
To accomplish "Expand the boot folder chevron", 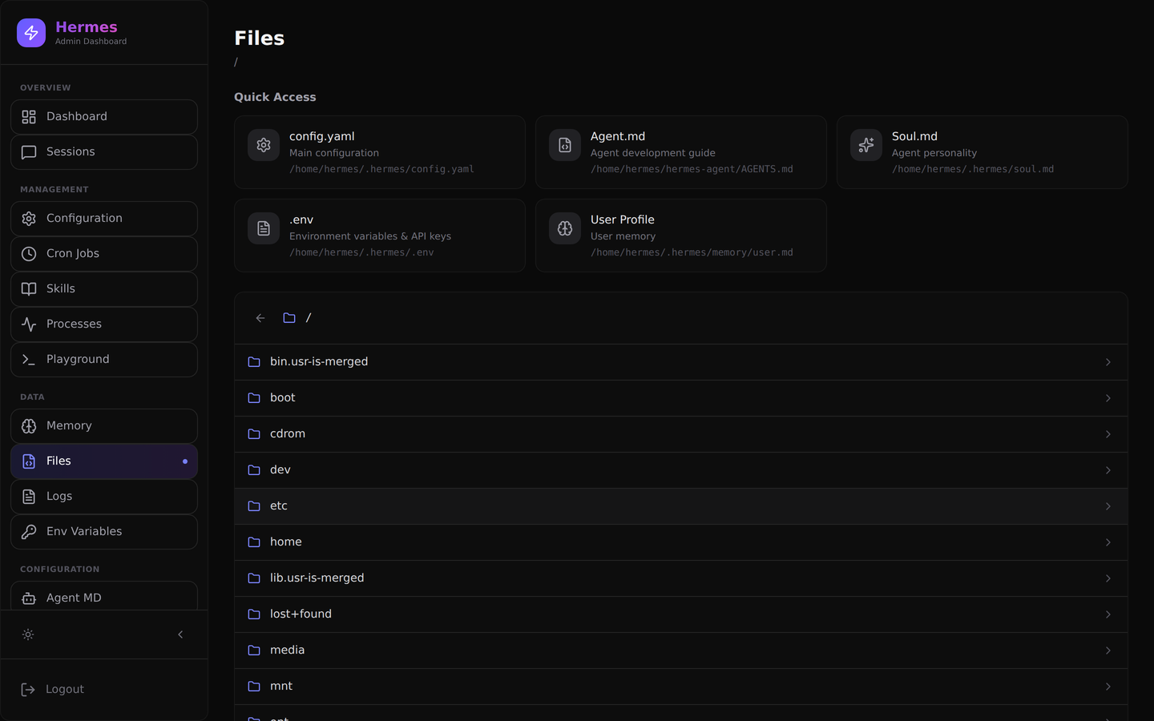I will (1108, 398).
